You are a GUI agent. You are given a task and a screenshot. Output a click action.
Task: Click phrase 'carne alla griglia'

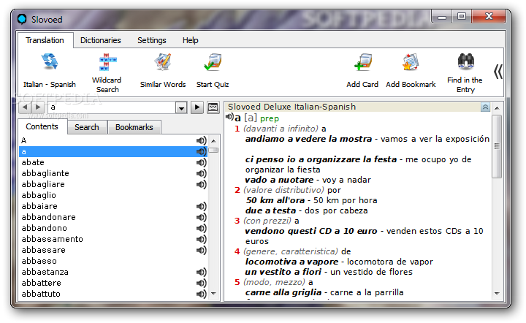pyautogui.click(x=283, y=292)
